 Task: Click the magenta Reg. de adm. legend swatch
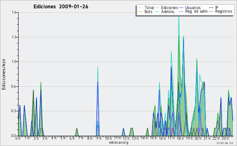pos(181,11)
